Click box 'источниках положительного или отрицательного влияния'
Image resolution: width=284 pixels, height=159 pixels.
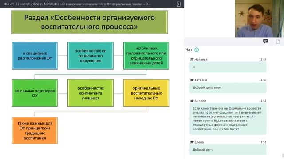click(x=146, y=56)
